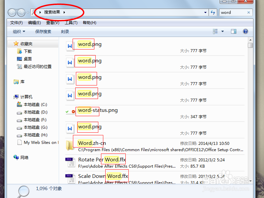The image size is (264, 198).
Task: Select Scale Down Word.ffx file name
Action: point(103,176)
